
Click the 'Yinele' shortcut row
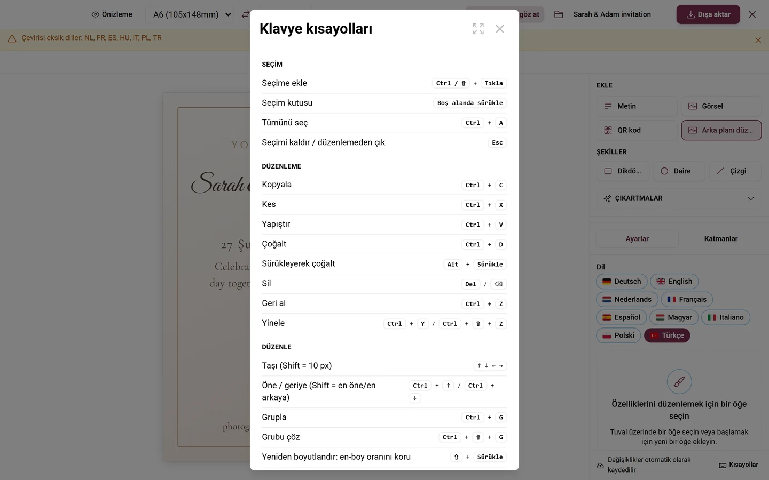click(x=384, y=323)
